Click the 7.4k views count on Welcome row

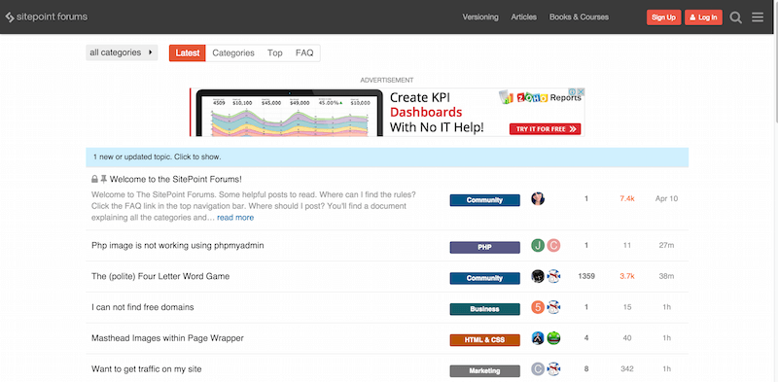(627, 198)
